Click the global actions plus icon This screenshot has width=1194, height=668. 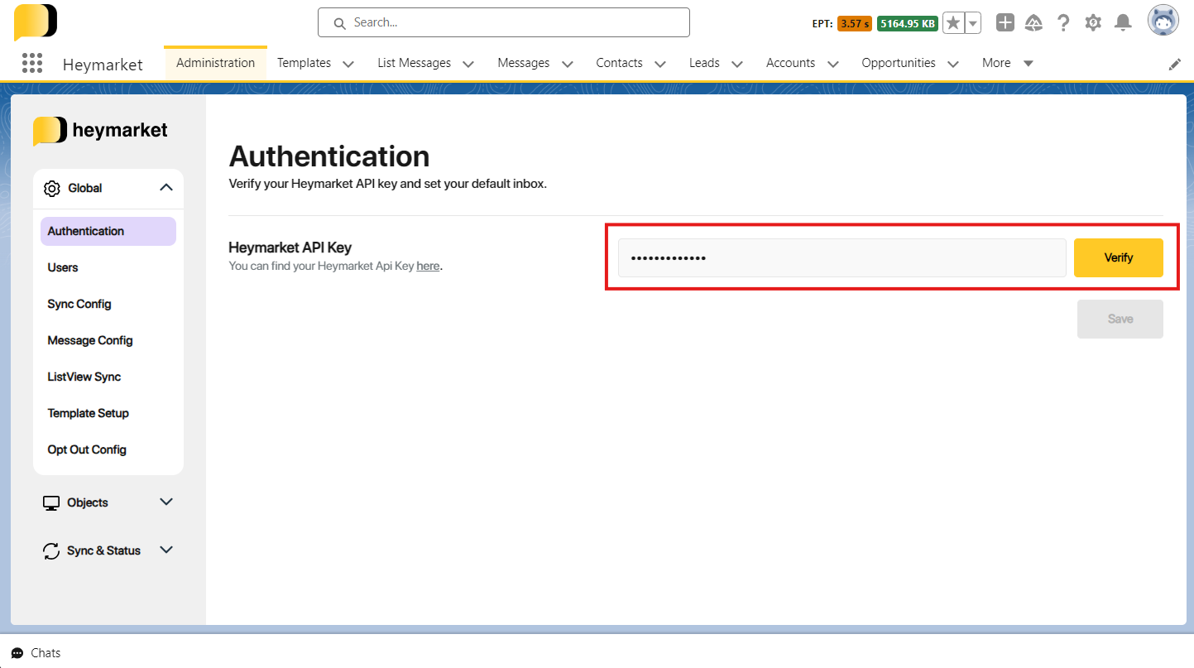pyautogui.click(x=1005, y=23)
